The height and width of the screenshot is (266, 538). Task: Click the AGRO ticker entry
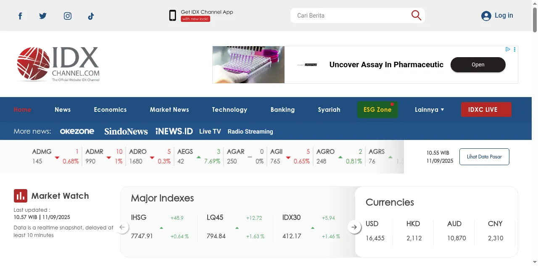[339, 156]
